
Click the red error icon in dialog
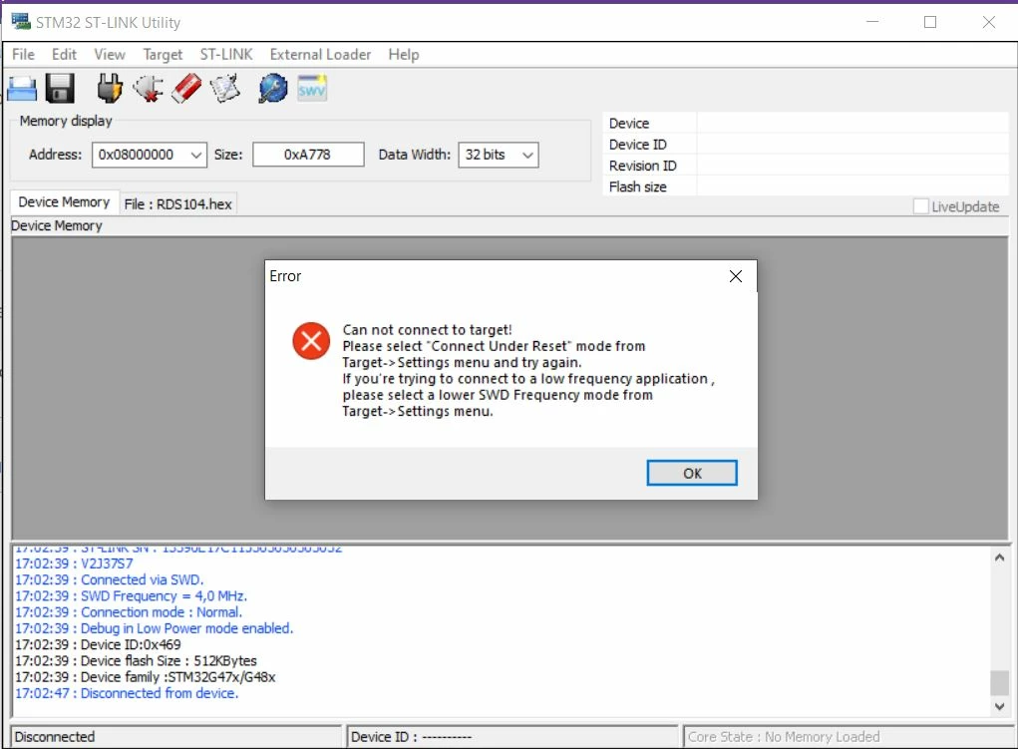pyautogui.click(x=311, y=340)
